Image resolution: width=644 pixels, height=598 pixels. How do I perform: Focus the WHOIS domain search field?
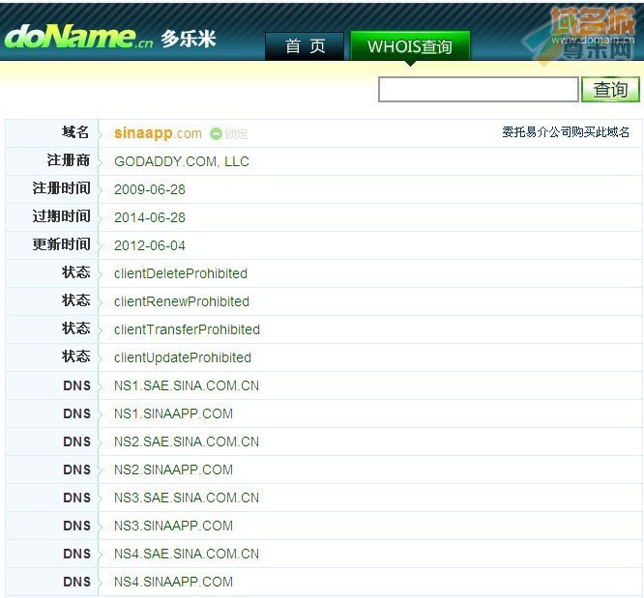(479, 89)
